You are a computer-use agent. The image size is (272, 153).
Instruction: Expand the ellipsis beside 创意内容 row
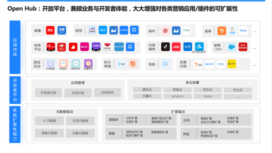[254, 65]
